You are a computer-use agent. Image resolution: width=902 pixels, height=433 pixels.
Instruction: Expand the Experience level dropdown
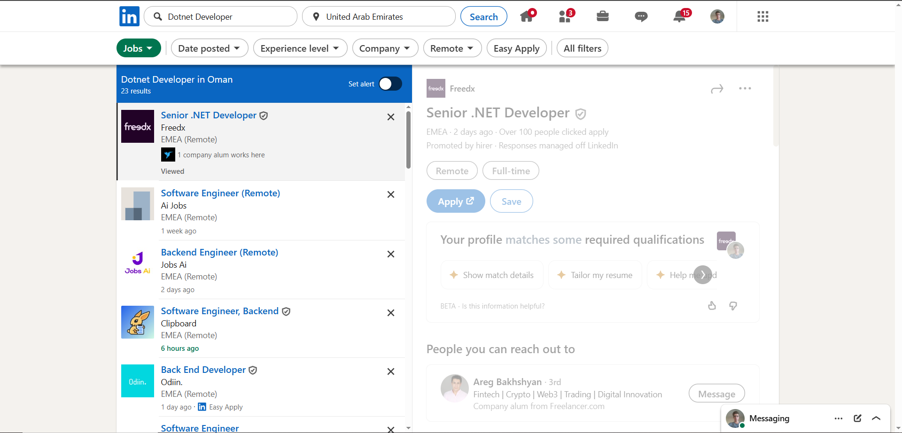tap(300, 48)
